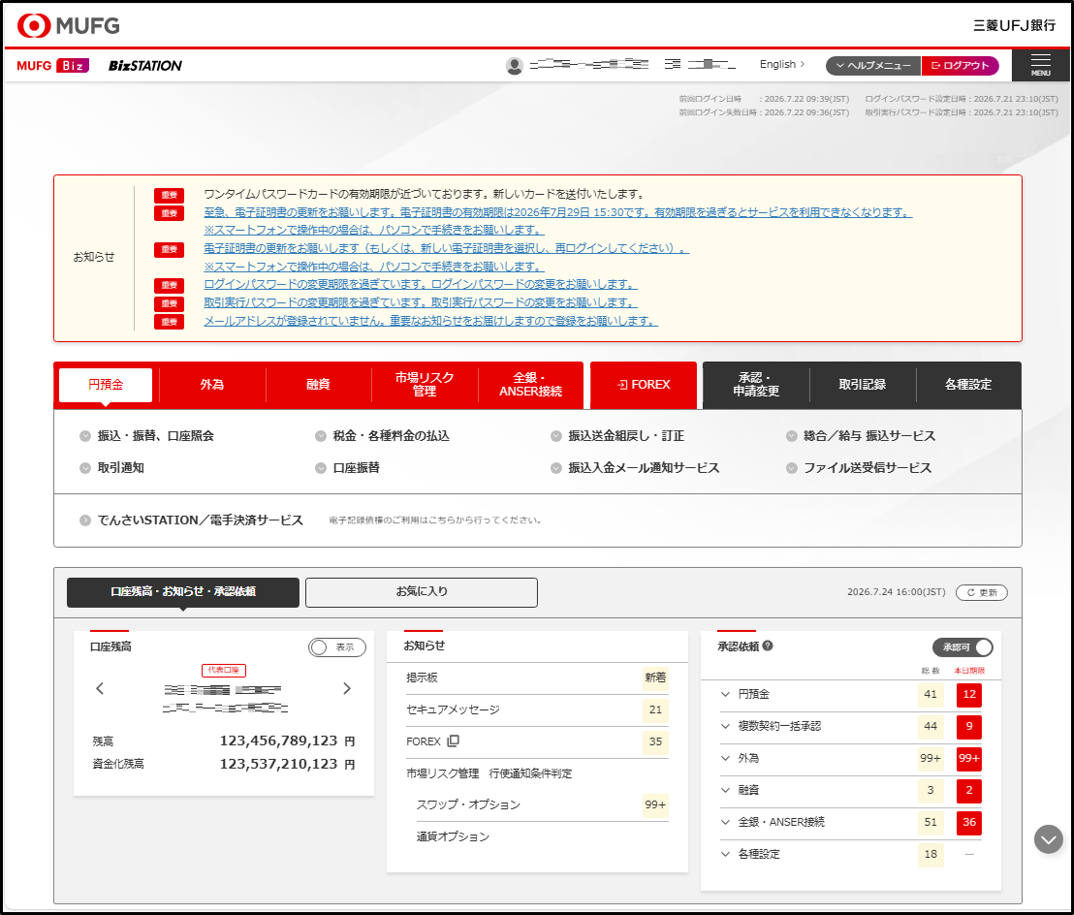This screenshot has height=915, width=1074.
Task: Select the 承認・申請変更 tab
Action: point(756,385)
